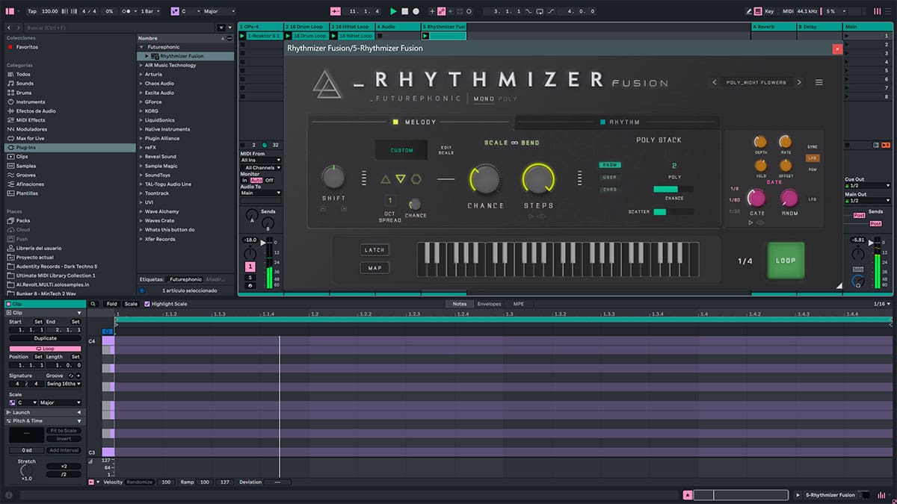Click the CUSTOM scale button

click(x=401, y=150)
